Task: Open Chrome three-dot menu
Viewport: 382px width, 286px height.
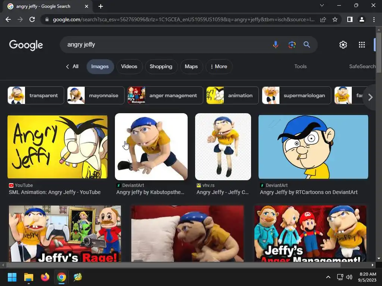Action: click(374, 19)
